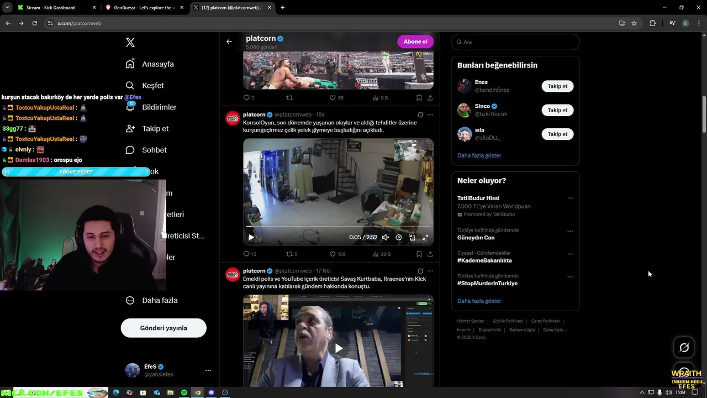Open Sohbet messages
This screenshot has height=398, width=707.
[x=146, y=150]
